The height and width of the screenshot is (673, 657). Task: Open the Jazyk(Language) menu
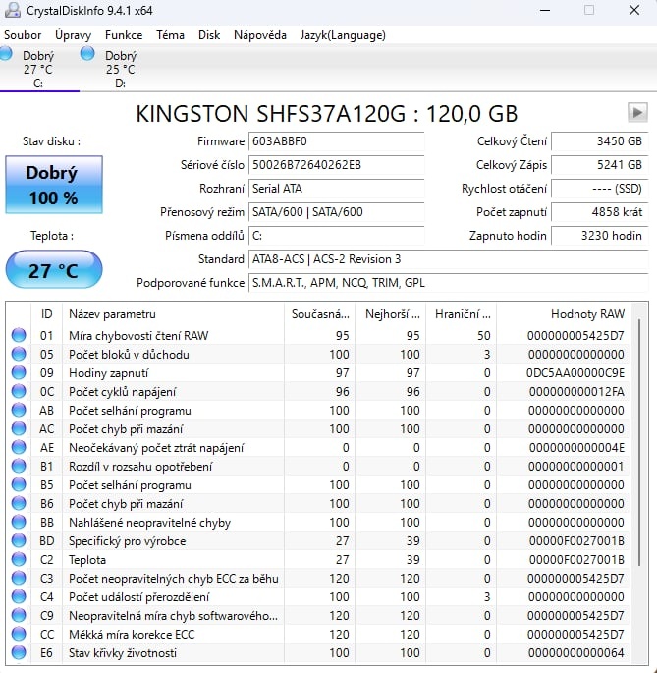pyautogui.click(x=343, y=35)
